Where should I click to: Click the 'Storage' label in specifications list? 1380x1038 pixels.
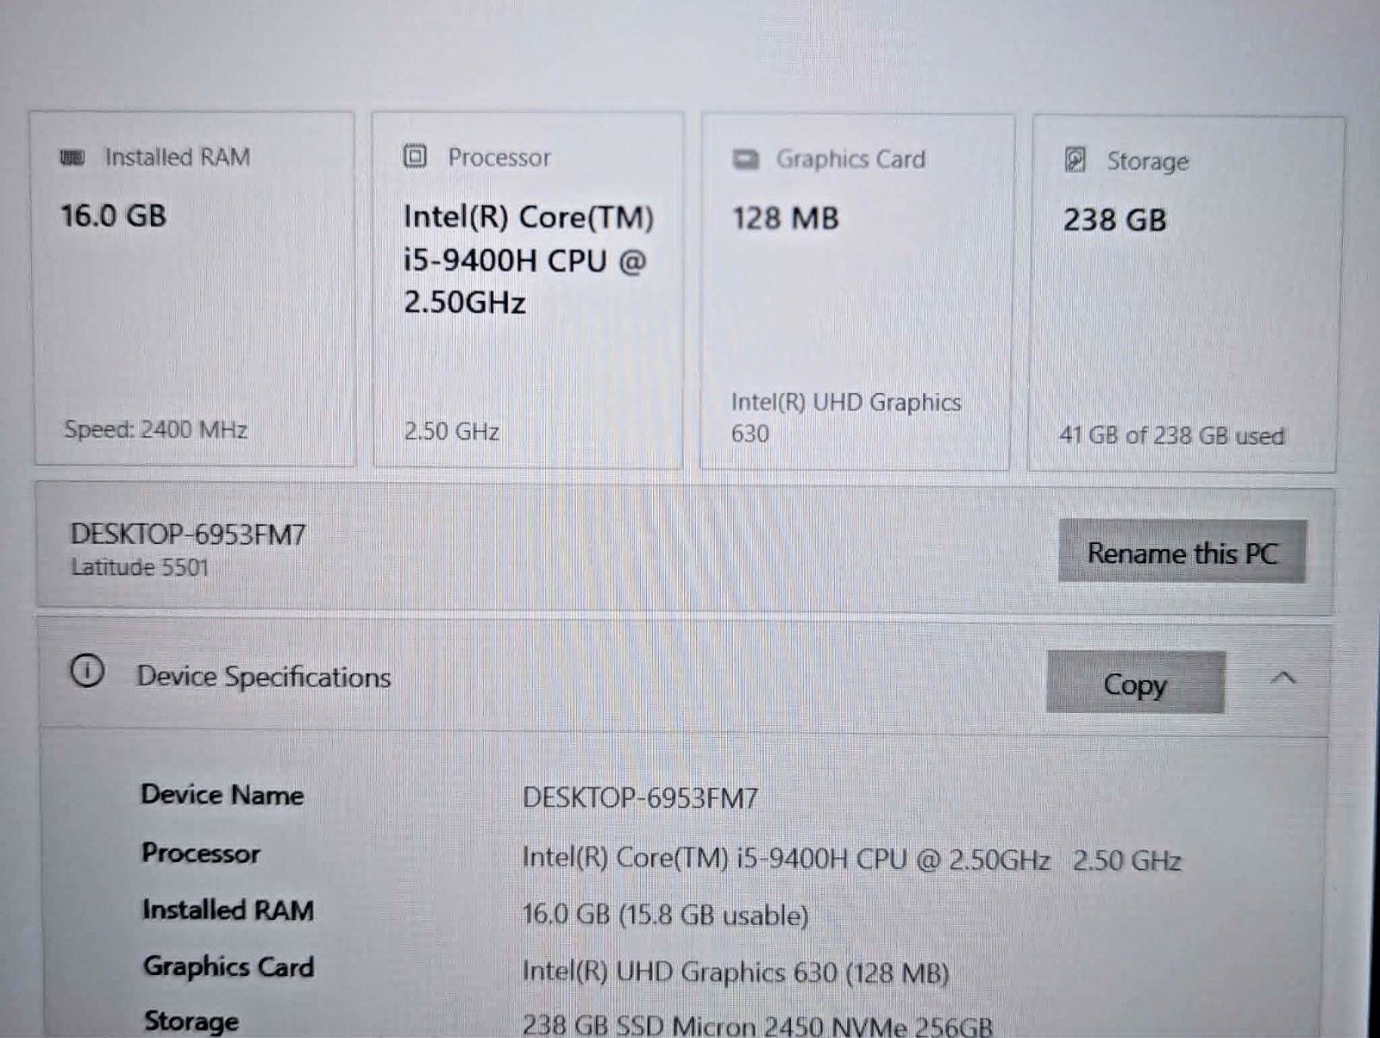(x=191, y=1021)
